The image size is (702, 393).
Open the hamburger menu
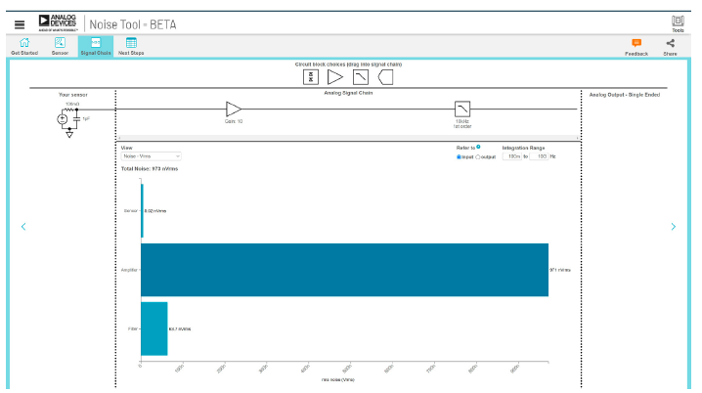click(19, 24)
